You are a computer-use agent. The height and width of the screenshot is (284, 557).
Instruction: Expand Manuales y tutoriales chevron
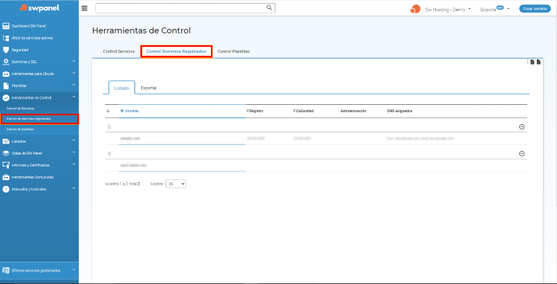pyautogui.click(x=74, y=189)
